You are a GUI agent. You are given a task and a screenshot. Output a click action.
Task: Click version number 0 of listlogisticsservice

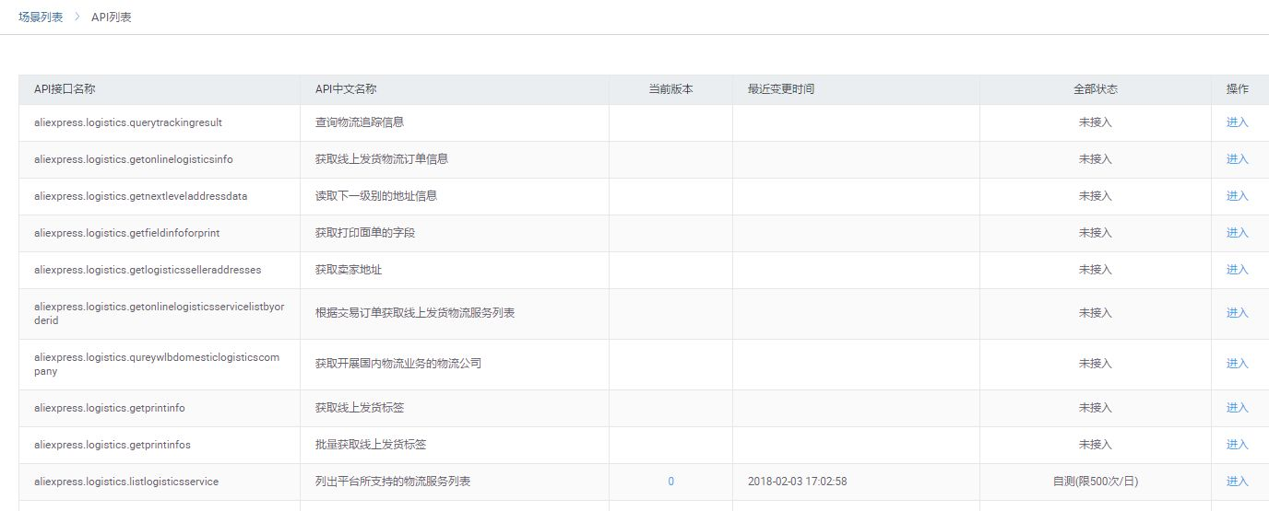670,482
